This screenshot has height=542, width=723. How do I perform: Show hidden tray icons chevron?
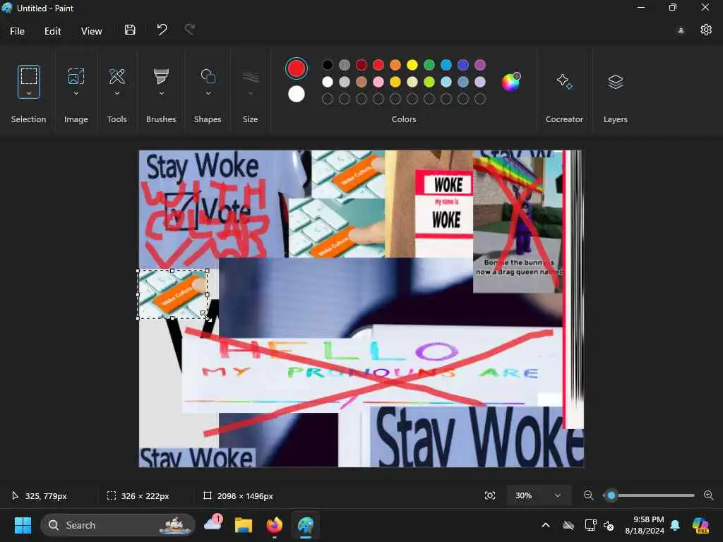coord(546,525)
